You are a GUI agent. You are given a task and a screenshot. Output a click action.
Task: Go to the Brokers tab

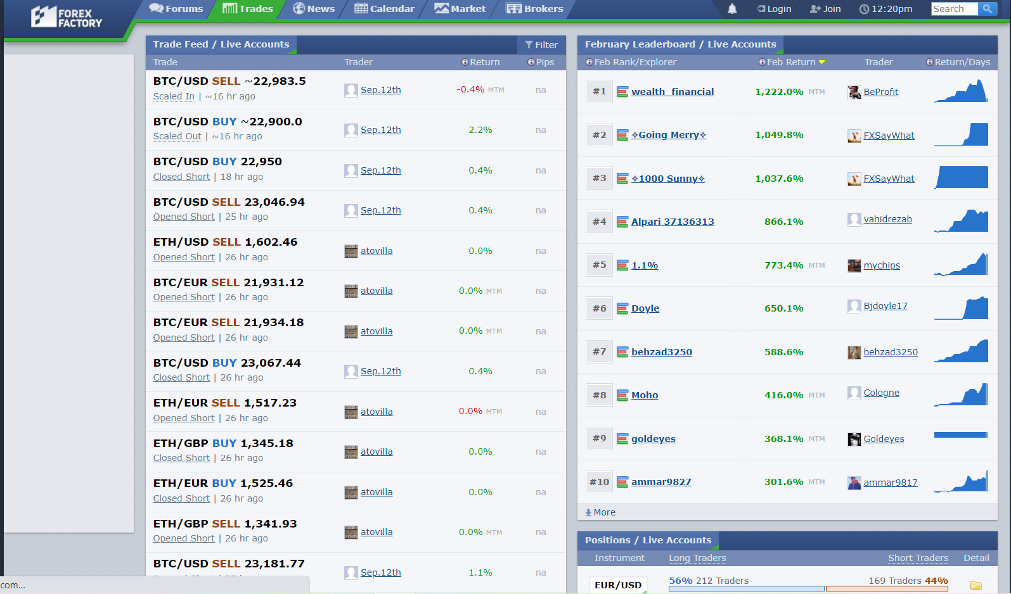534,9
